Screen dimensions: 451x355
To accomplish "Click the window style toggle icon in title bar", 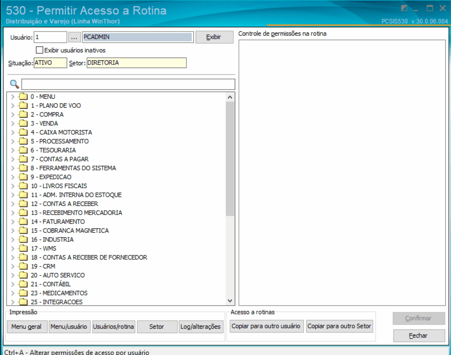I will click(404, 9).
